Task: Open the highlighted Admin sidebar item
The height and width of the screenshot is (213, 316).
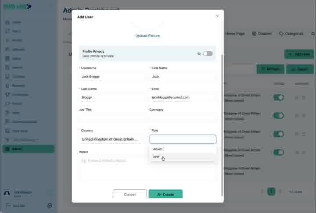Action: point(28,149)
